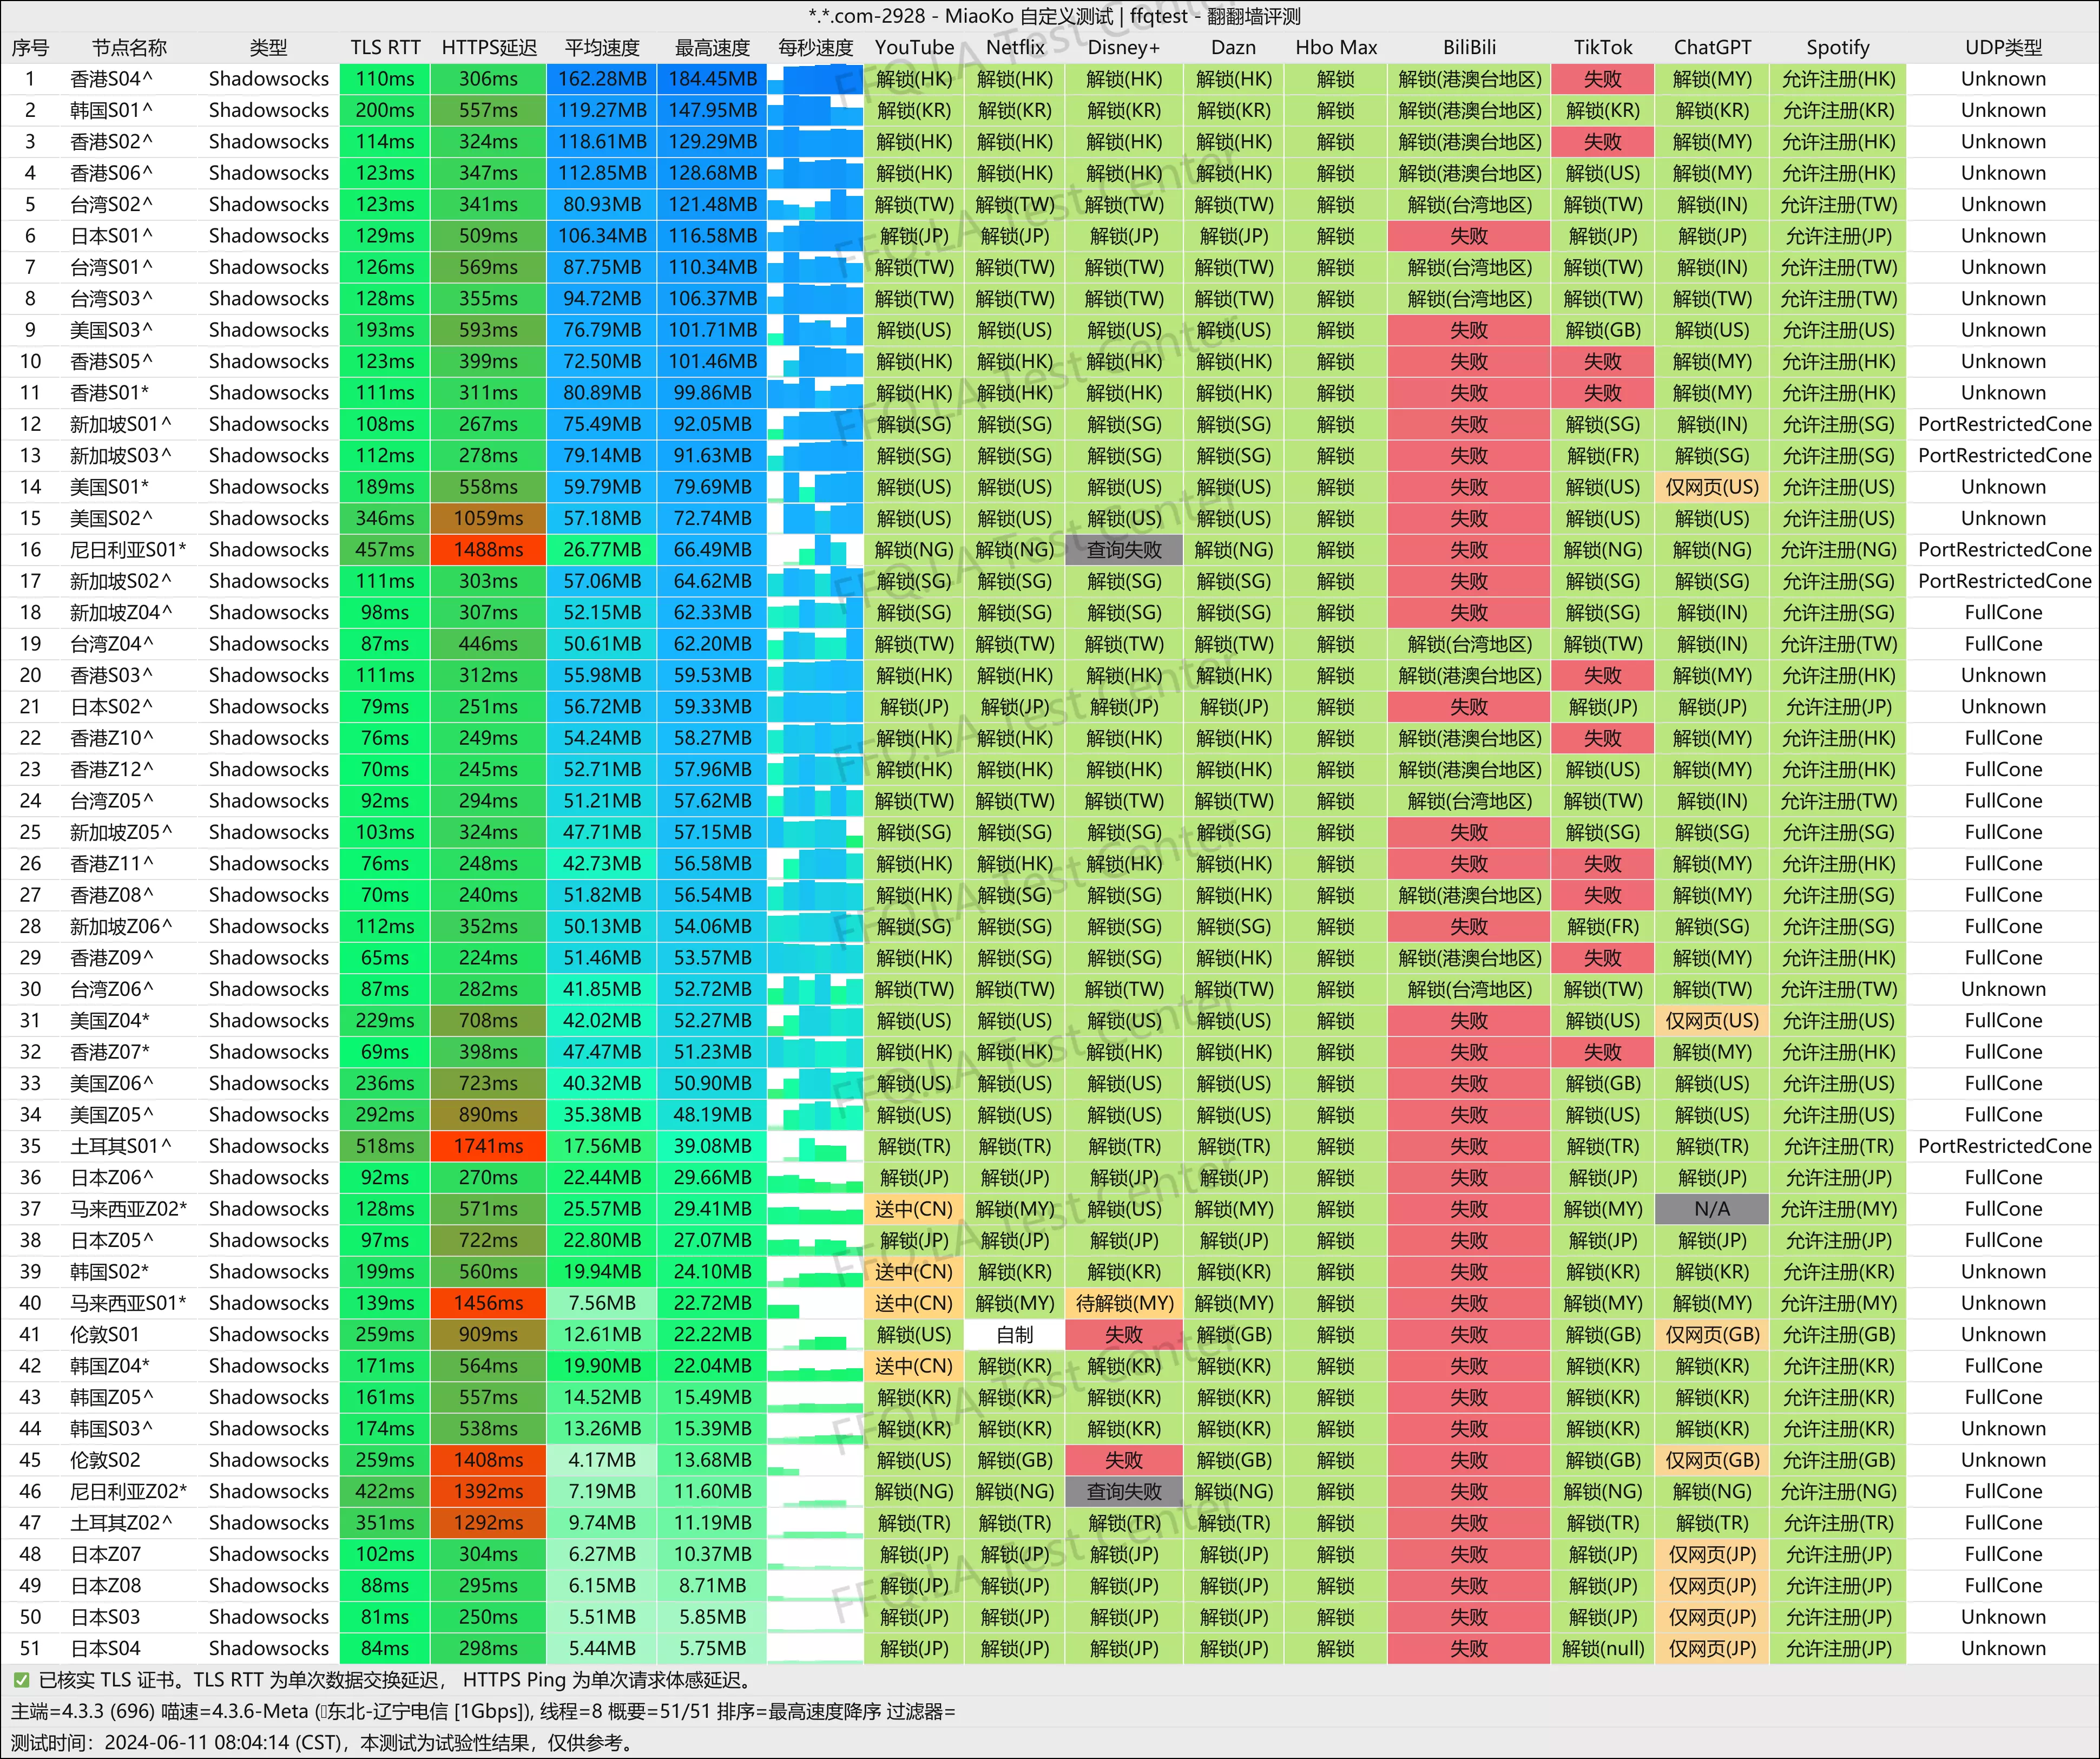Click the TikTok 失败 cell for 香港S04^

[x=1602, y=79]
